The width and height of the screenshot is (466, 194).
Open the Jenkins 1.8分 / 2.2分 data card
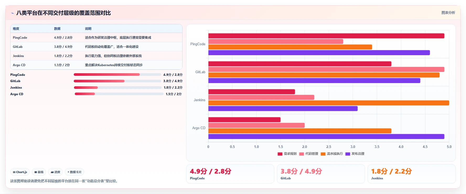411,174
